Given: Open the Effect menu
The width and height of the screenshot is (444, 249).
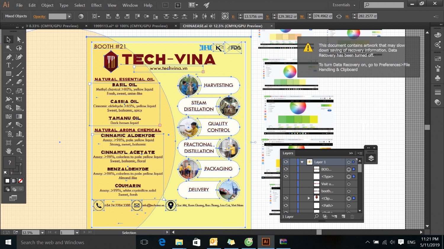Looking at the screenshot, I should tap(96, 5).
